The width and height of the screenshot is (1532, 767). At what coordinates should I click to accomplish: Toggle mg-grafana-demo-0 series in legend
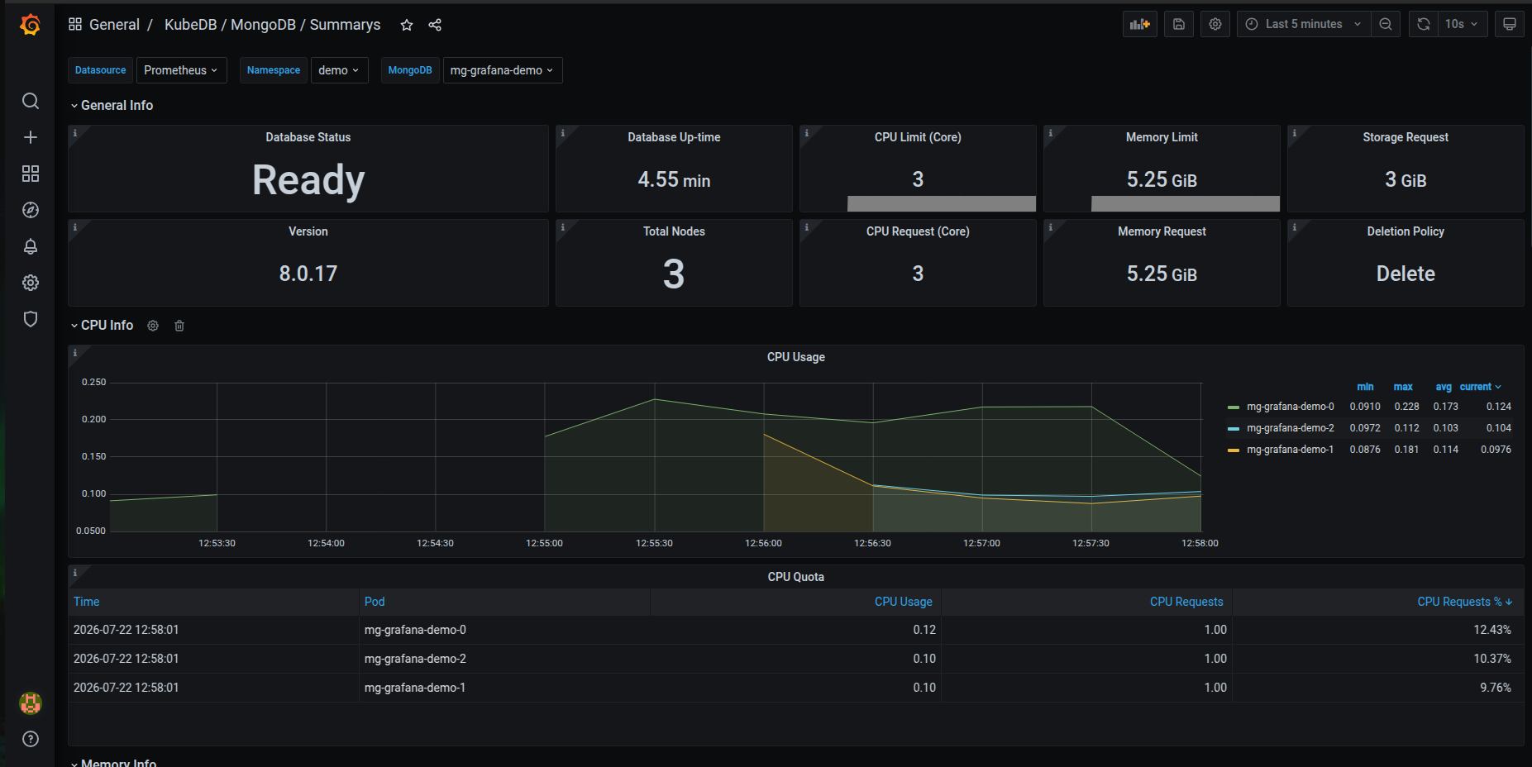coord(1291,407)
